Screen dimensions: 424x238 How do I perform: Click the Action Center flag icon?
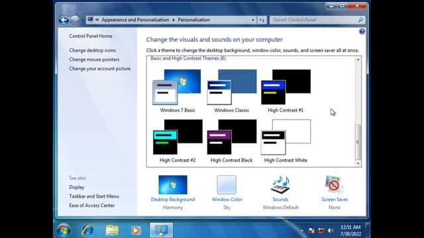(x=311, y=231)
